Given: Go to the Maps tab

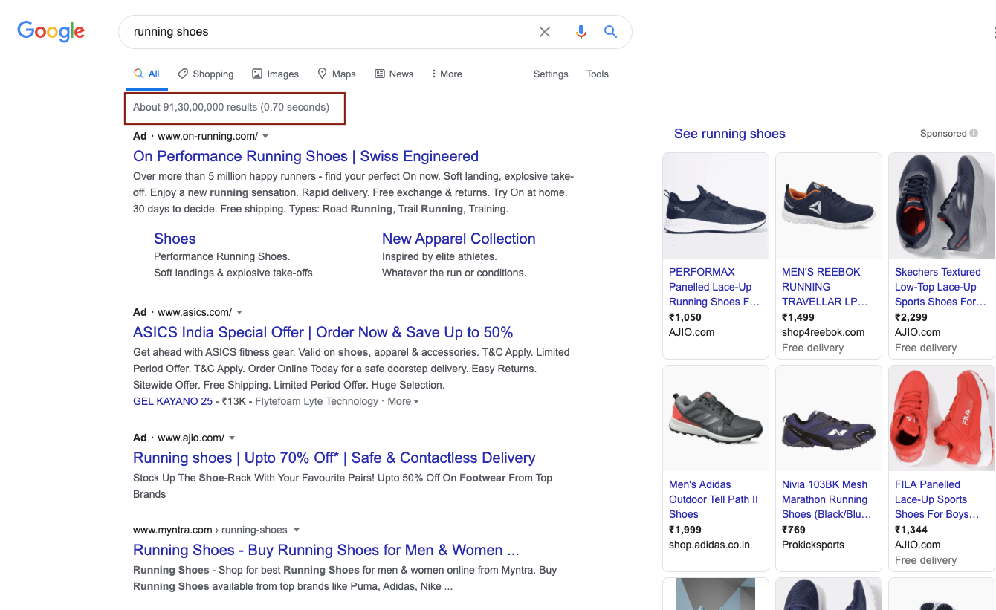Looking at the screenshot, I should [x=337, y=74].
